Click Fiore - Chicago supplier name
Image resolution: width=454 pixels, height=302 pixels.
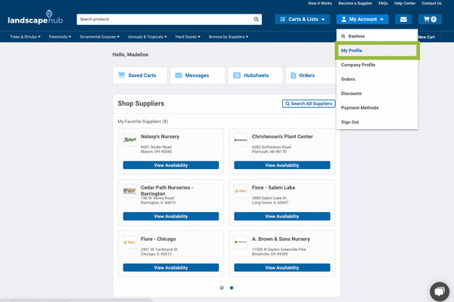pos(158,239)
